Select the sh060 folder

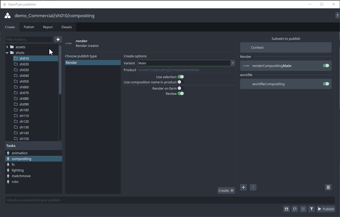click(35, 87)
